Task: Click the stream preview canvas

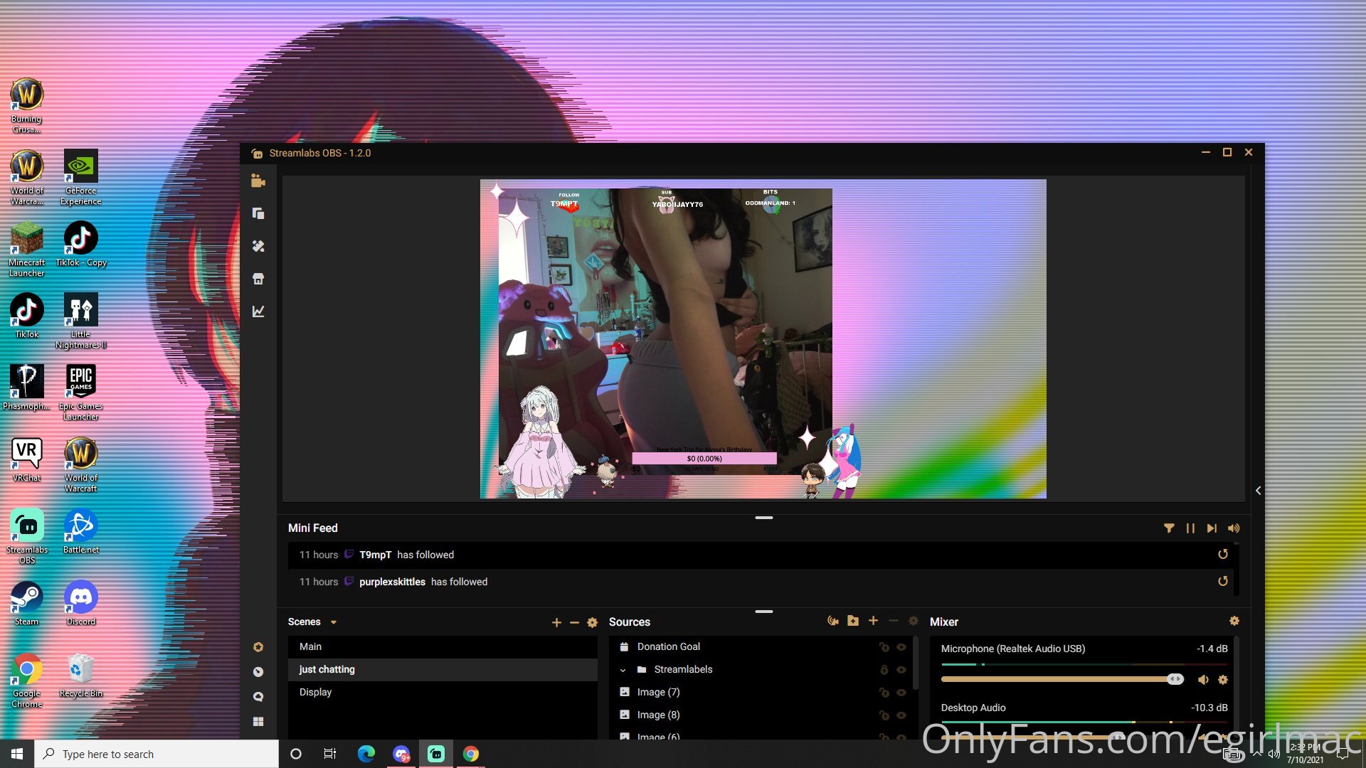Action: (763, 338)
